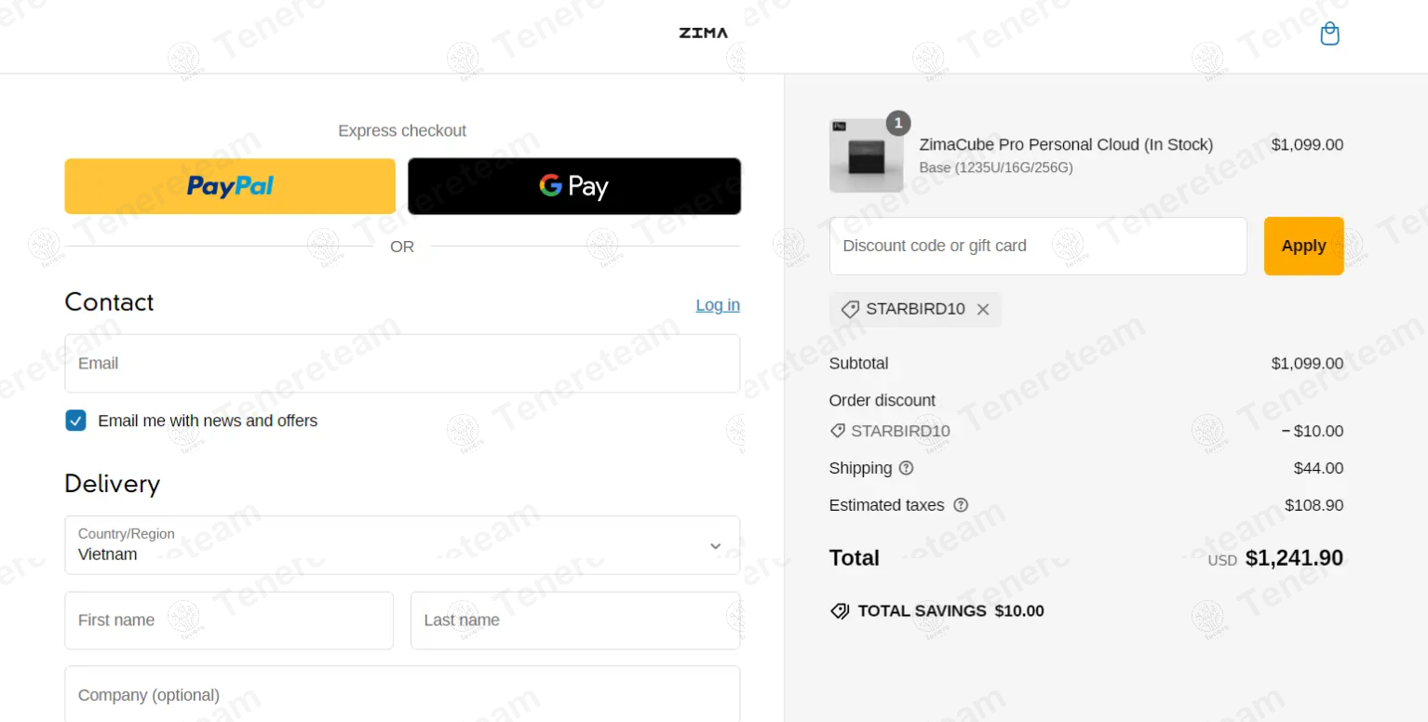Remove the STARBIRD10 discount tag
1428x722 pixels.
[983, 310]
